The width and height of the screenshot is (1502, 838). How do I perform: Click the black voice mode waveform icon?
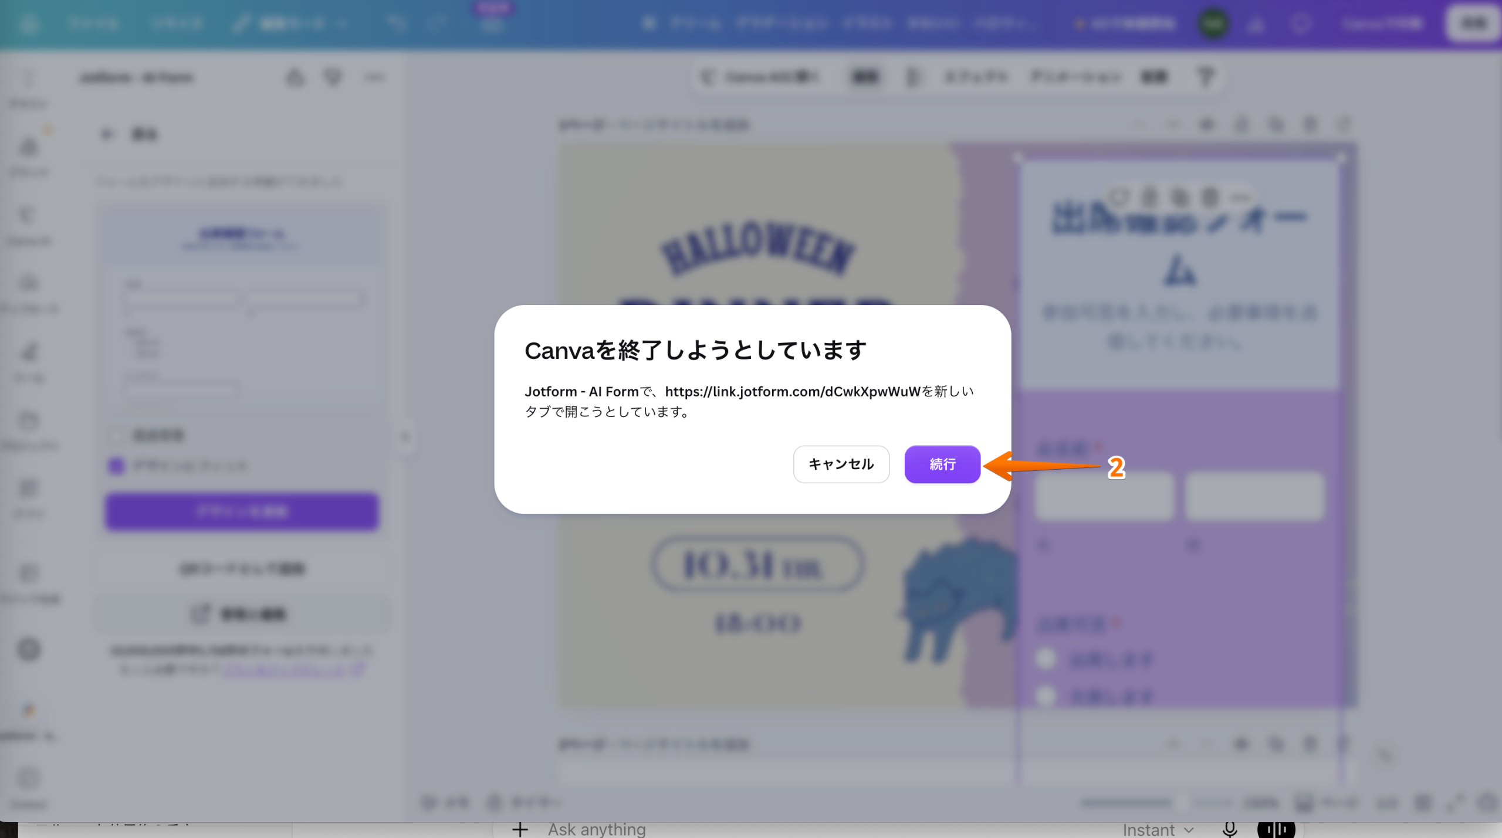click(x=1276, y=829)
